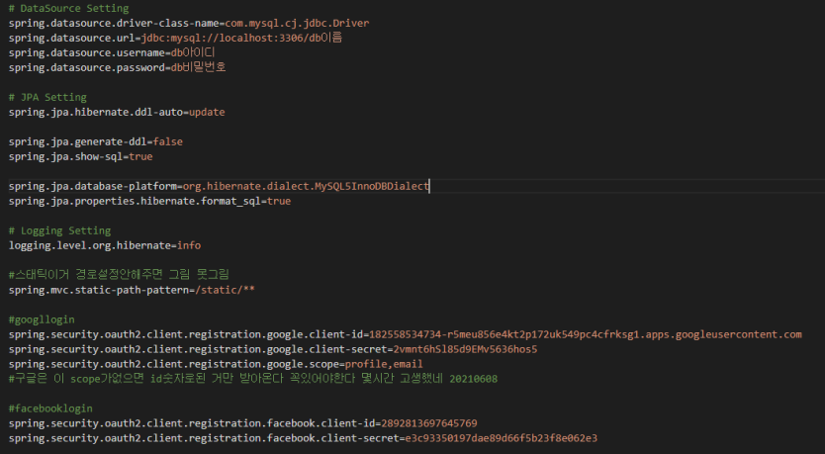Click the value '/static/**'
This screenshot has width=825, height=454.
pyautogui.click(x=225, y=290)
